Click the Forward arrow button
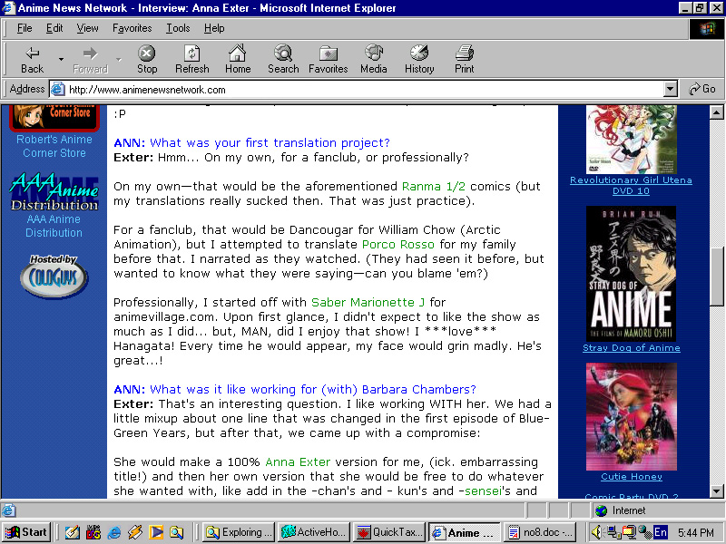This screenshot has height=544, width=726. [90, 59]
